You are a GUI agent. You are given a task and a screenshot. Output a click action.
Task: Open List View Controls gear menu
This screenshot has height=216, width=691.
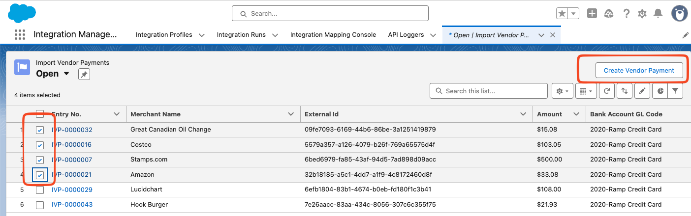point(562,91)
